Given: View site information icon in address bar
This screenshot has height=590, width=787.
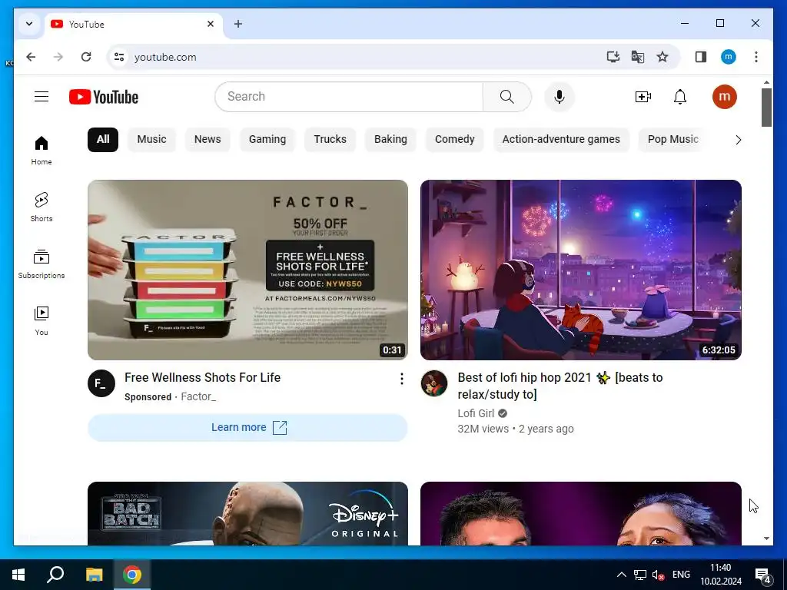Looking at the screenshot, I should 119,57.
